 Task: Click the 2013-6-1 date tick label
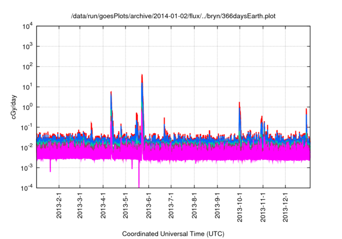149,205
